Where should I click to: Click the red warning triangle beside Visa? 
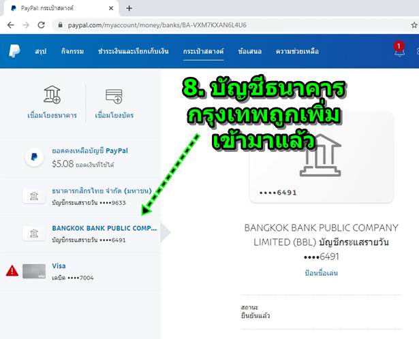point(12,271)
